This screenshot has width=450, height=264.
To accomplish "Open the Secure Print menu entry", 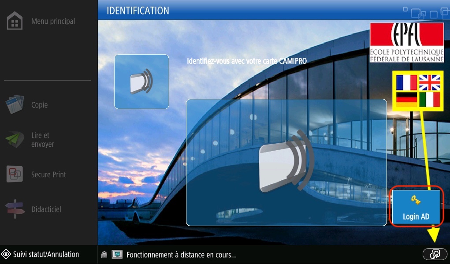I will (48, 175).
